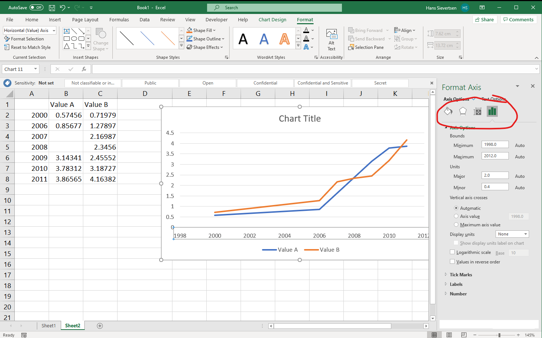Set sensitivity to Public

(x=150, y=83)
